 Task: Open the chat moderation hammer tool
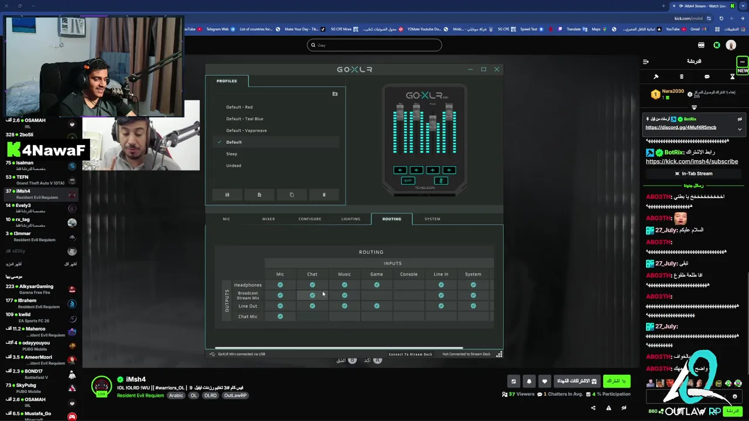656,77
